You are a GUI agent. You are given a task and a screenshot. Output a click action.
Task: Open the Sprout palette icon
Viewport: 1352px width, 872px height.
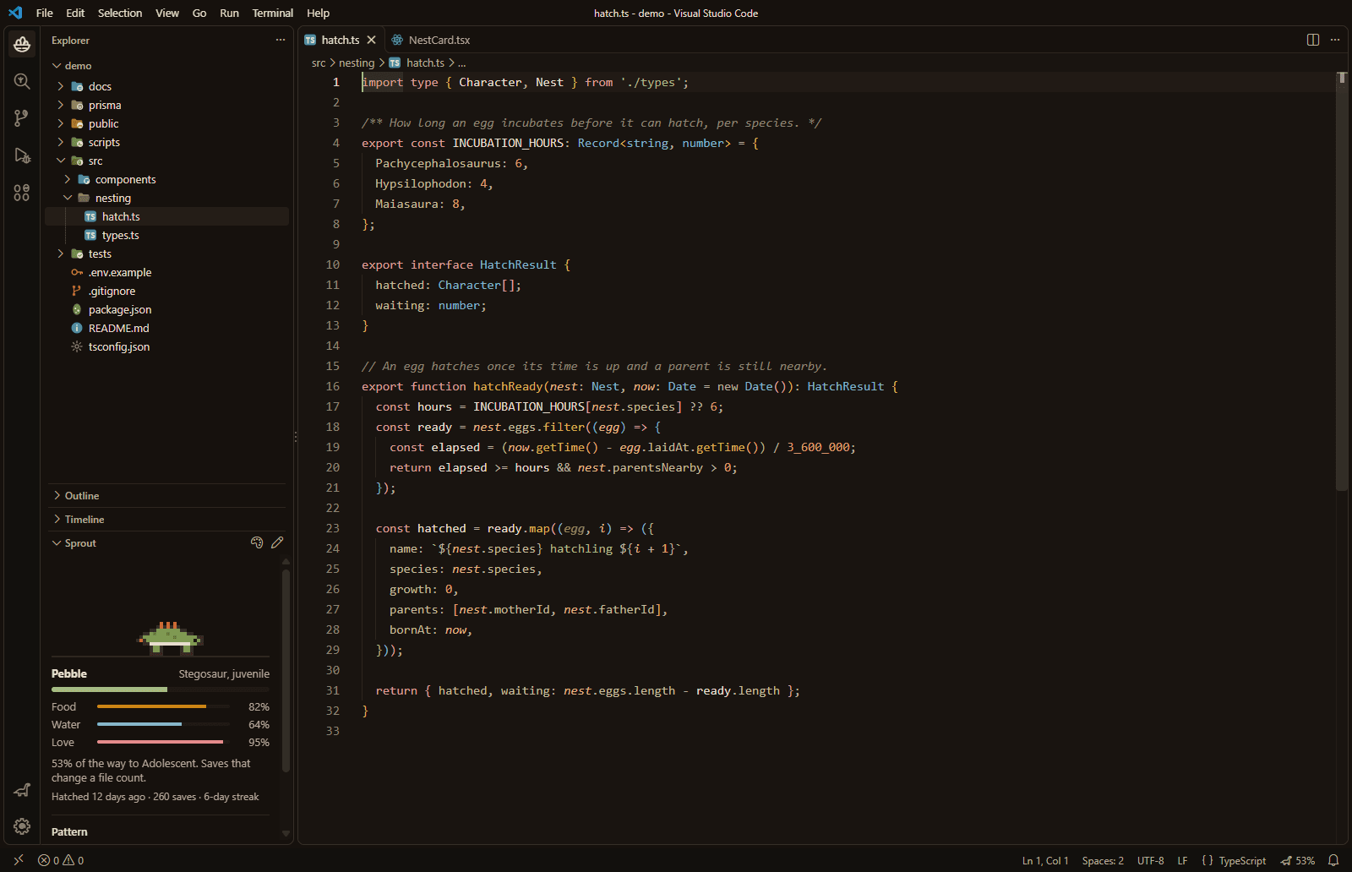tap(257, 542)
